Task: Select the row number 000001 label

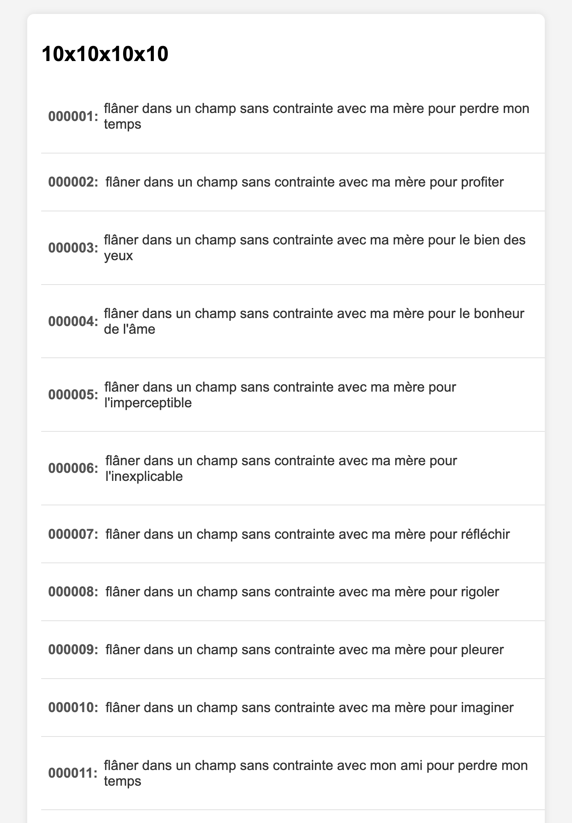Action: (x=73, y=116)
